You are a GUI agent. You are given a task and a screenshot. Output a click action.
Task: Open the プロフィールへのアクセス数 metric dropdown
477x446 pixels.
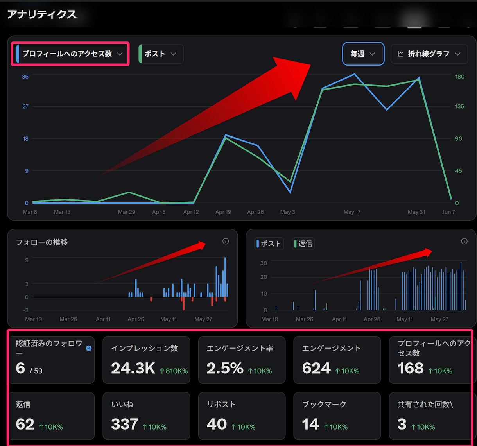tap(70, 54)
